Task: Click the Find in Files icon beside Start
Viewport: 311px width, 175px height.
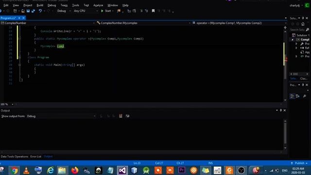Action: coord(119,11)
